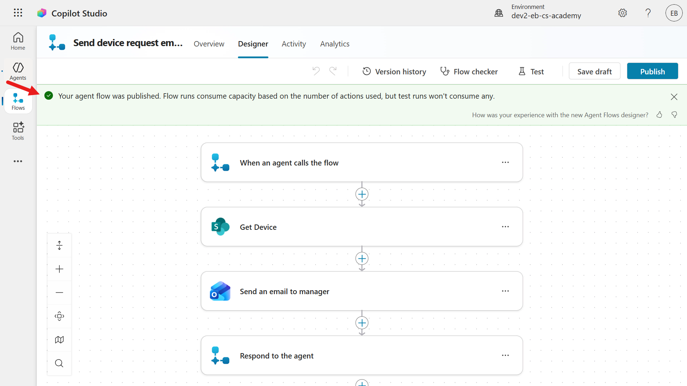Switch to the Analytics tab
The image size is (687, 386).
[x=335, y=44]
